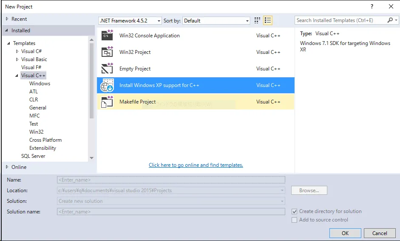This screenshot has width=400, height=241.
Task: Select the Win32 category
Action: (36, 132)
